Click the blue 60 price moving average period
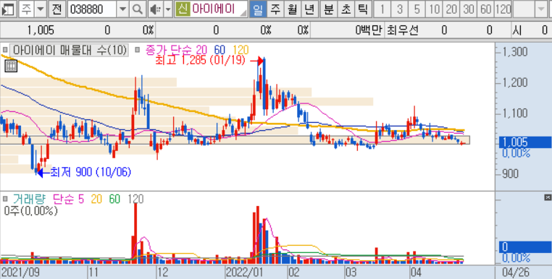This screenshot has width=552, height=279. 219,50
